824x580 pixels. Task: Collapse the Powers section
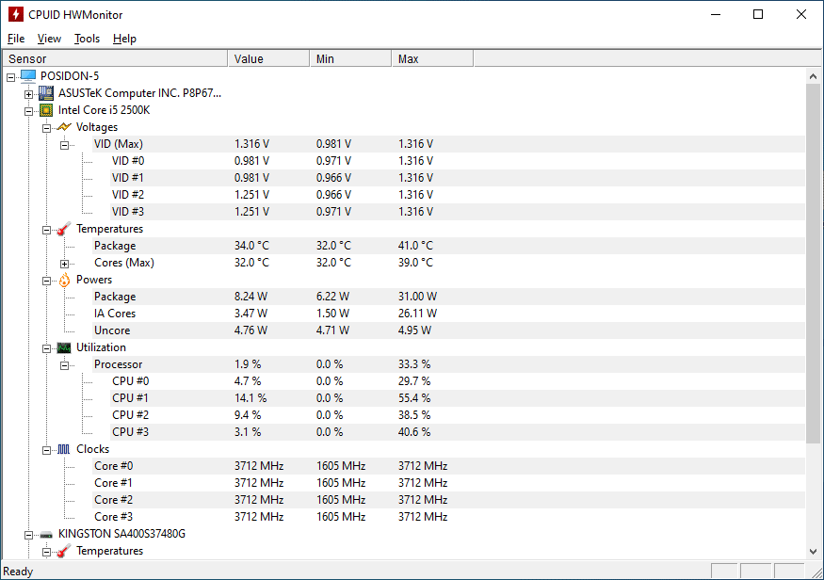coord(47,282)
